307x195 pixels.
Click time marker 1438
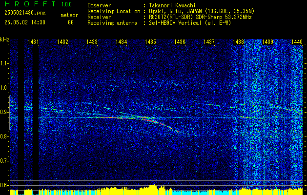[x=238, y=41]
